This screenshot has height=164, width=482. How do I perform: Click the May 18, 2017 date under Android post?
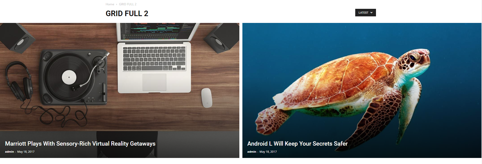(x=268, y=152)
